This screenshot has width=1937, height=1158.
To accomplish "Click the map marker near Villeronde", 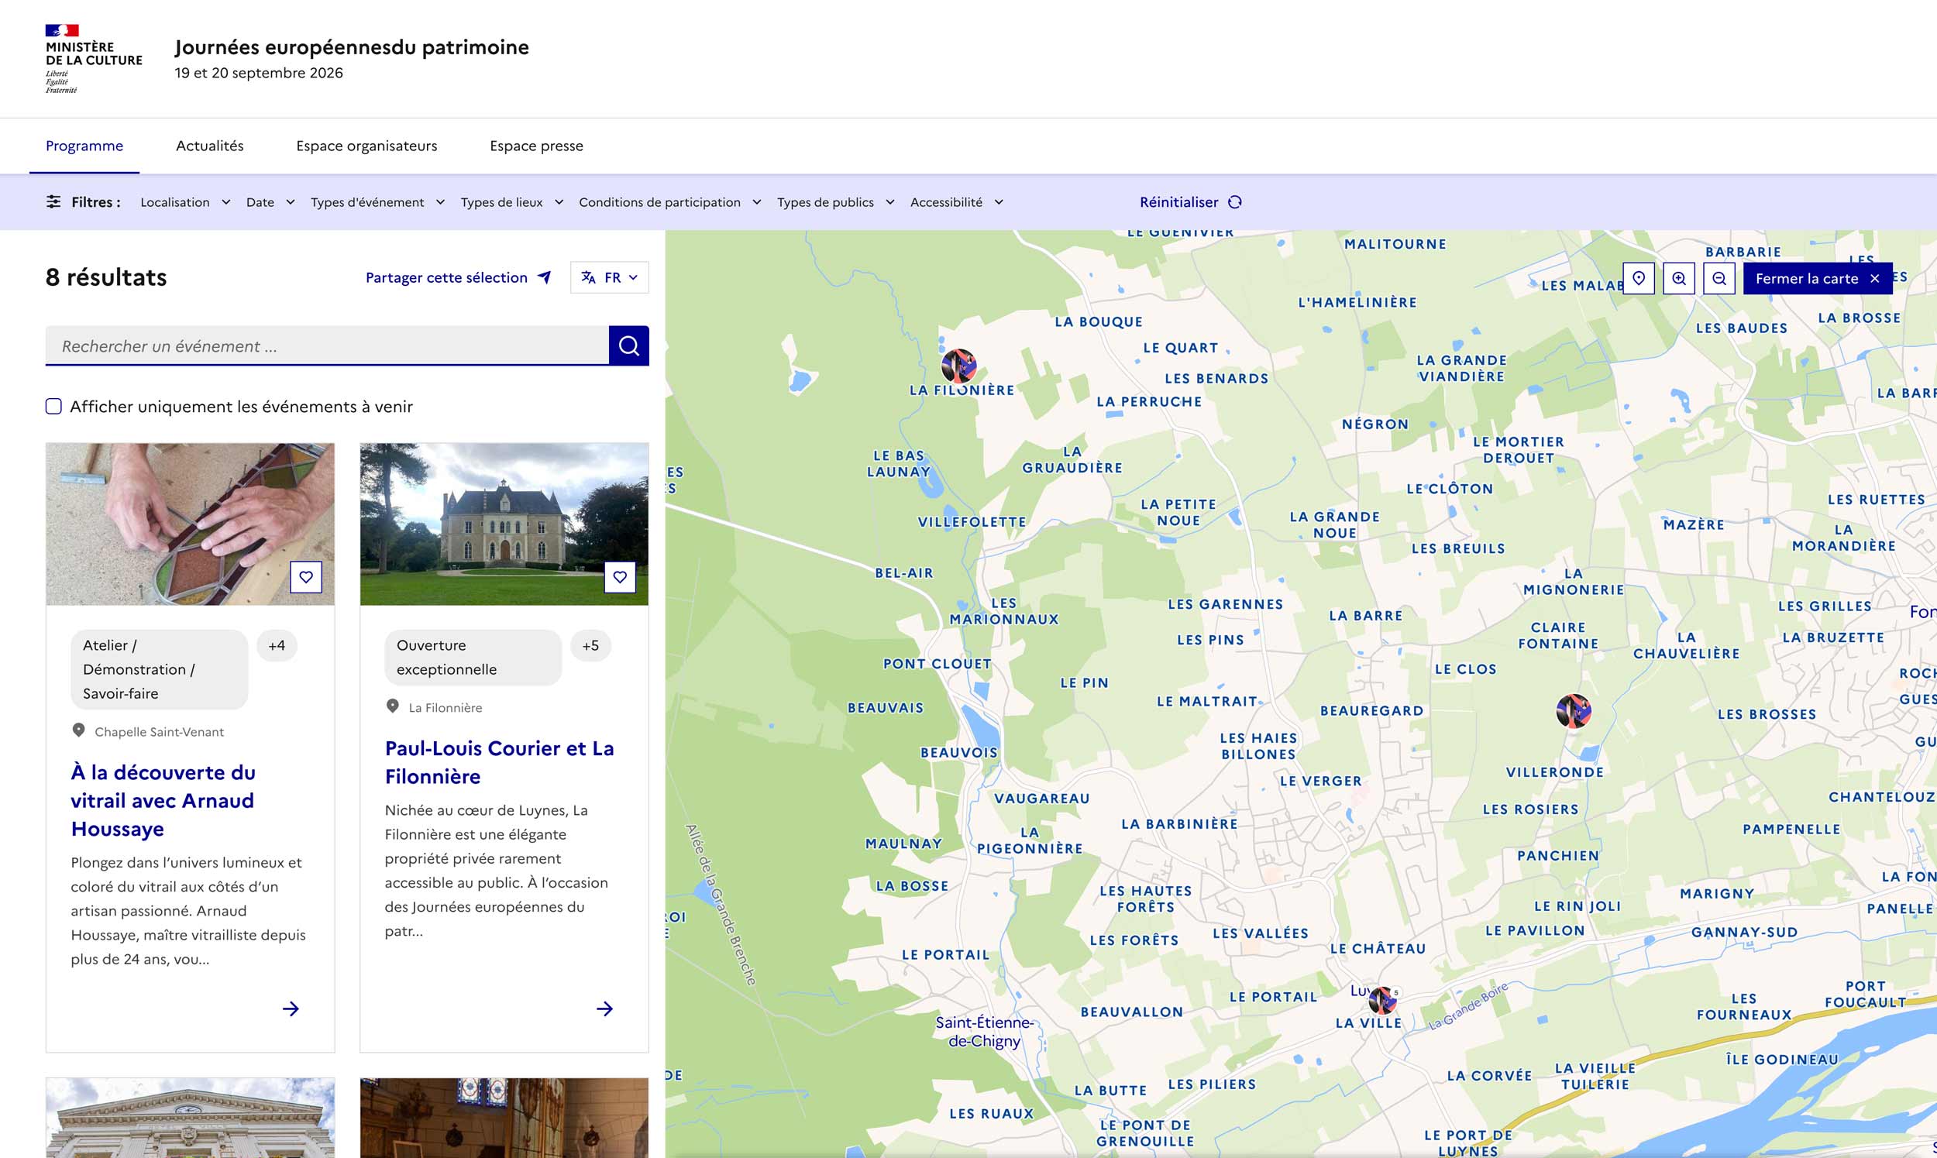I will [1574, 711].
